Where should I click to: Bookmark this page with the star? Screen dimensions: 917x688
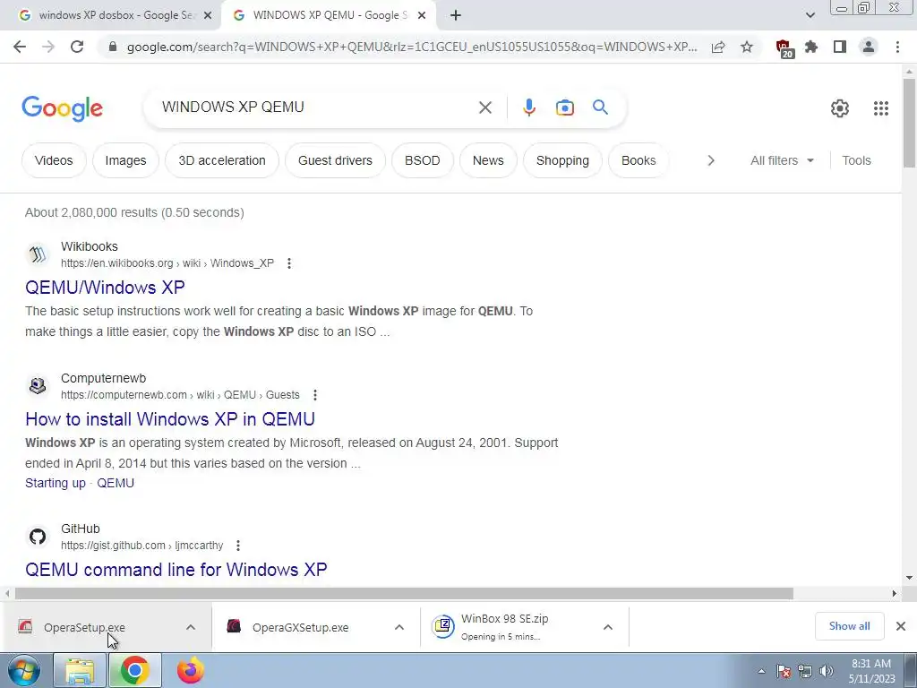(747, 47)
